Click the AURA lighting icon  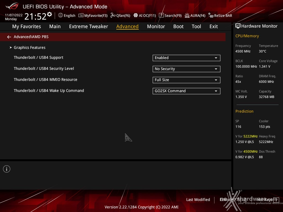tap(187, 15)
